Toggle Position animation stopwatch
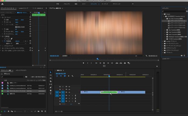Screen dimensions: 188x116 5,20
